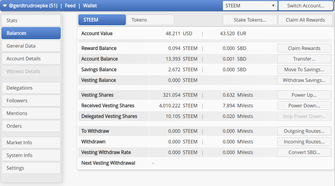335x186 pixels.
Task: Select the 0.094 STEEM reward balance
Action: click(183, 48)
